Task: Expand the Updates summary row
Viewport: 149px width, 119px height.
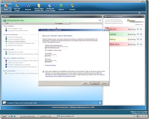Action: [x=141, y=34]
